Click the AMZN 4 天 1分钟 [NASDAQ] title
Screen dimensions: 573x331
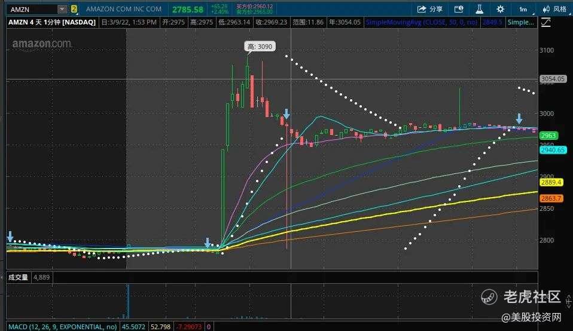tap(52, 22)
